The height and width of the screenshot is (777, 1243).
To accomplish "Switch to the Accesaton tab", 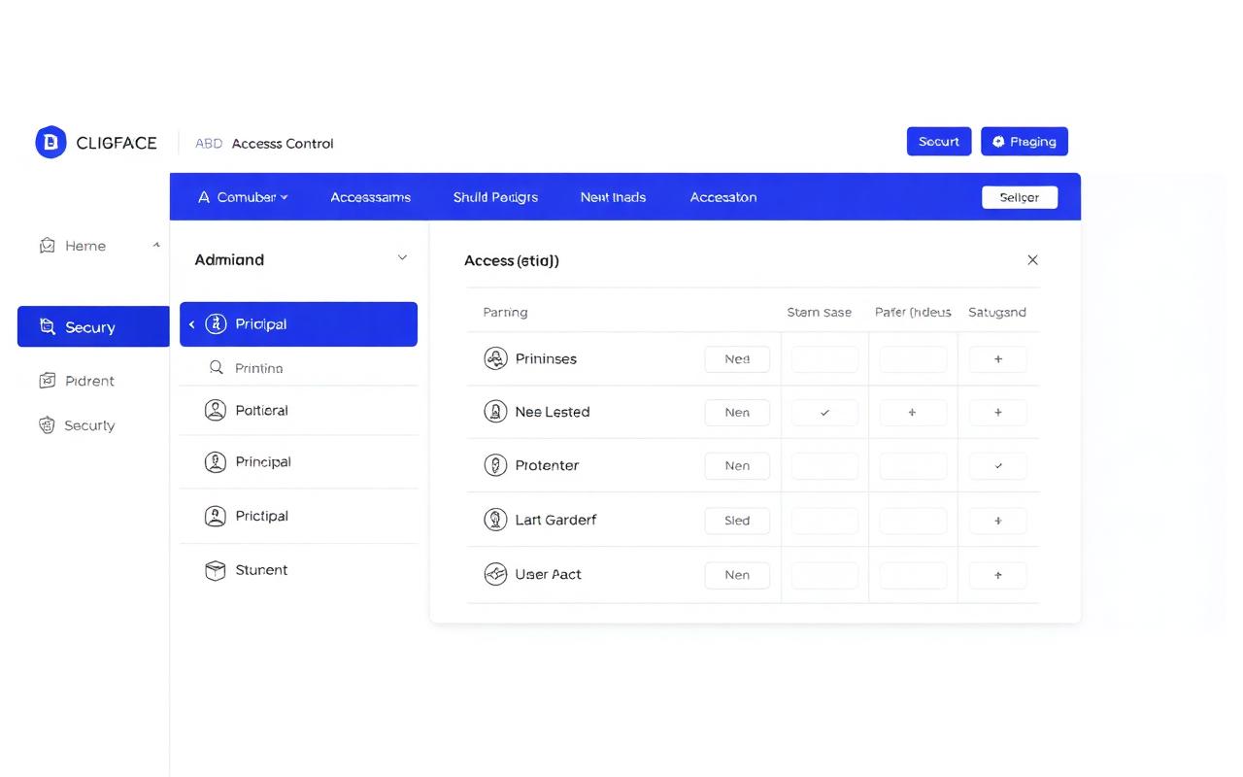I will (723, 197).
